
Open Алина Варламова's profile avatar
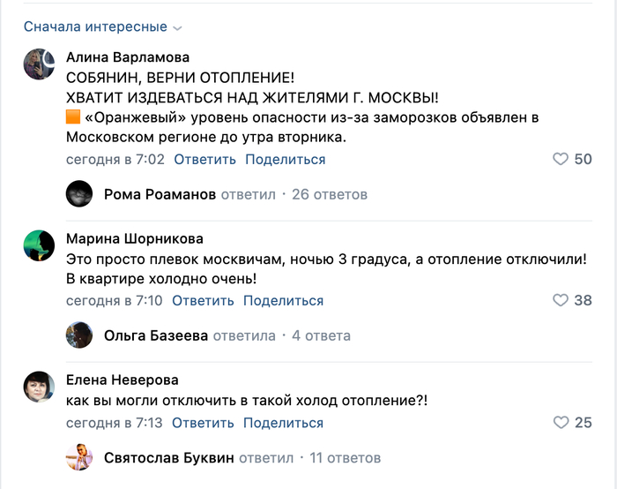(40, 64)
